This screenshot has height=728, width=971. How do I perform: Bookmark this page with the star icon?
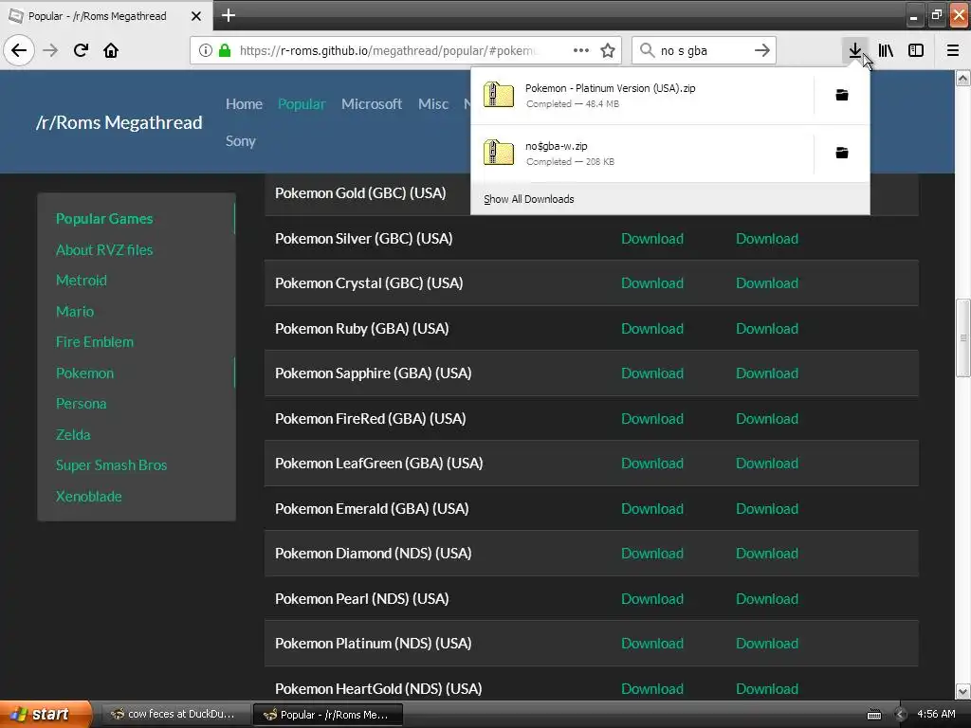tap(608, 50)
